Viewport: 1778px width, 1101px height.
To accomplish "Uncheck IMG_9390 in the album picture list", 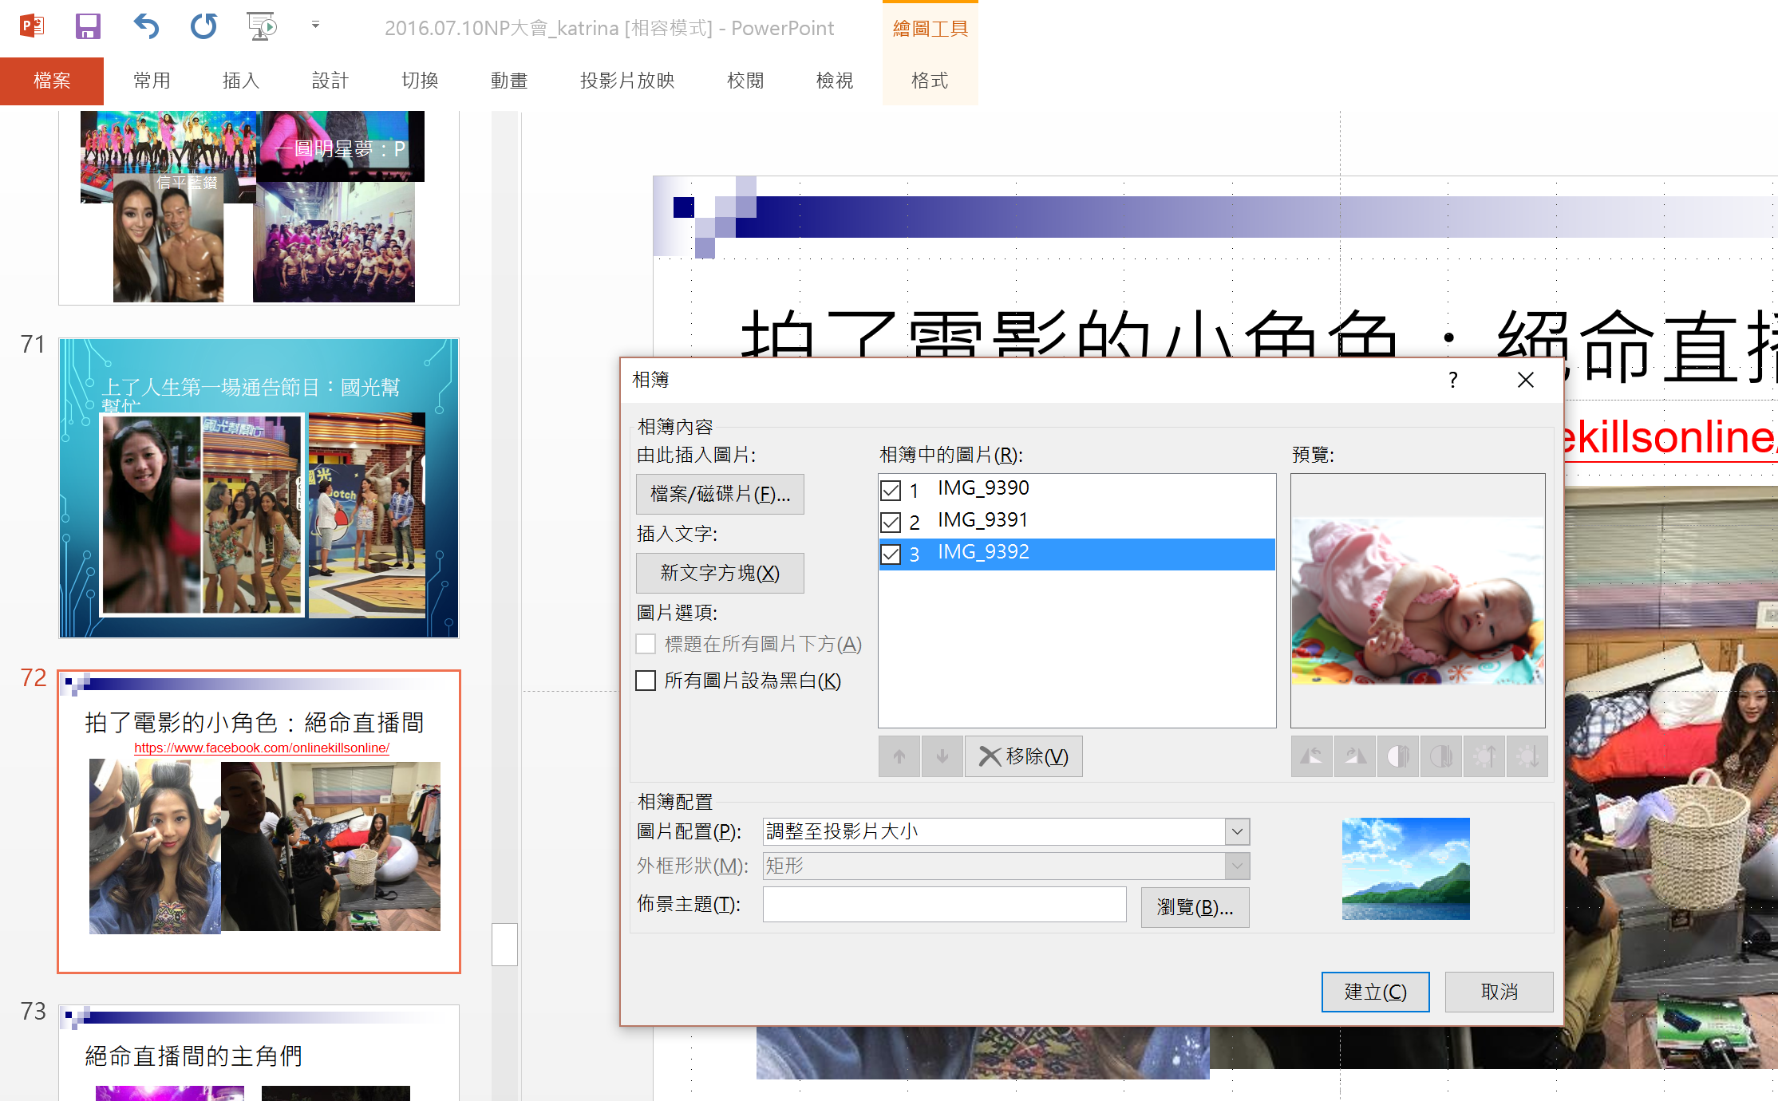I will [x=891, y=491].
